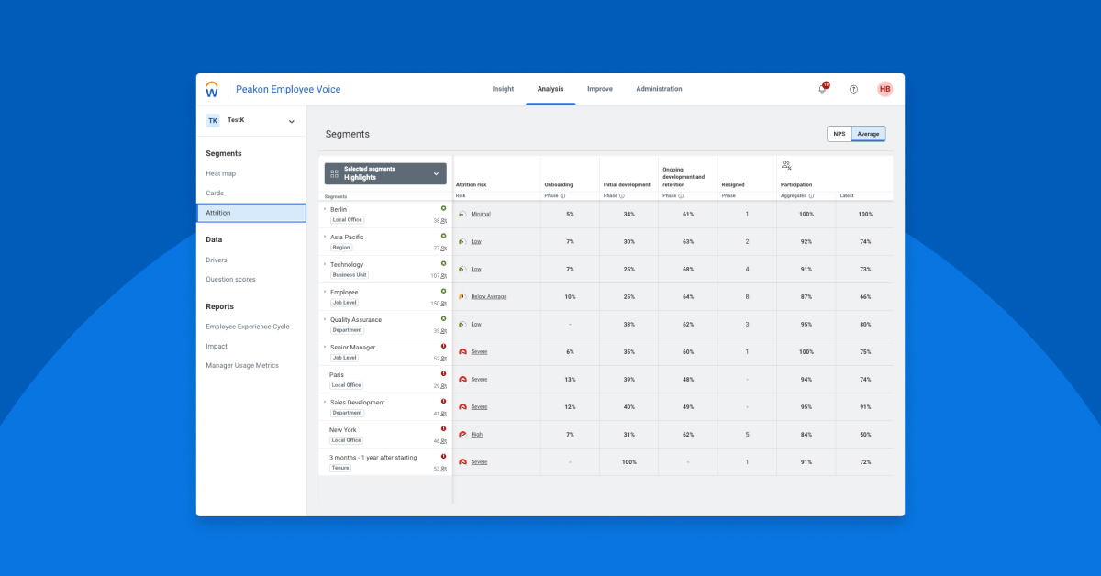Viewport: 1101px width, 576px height.
Task: Click the Workday logo icon
Action: click(x=212, y=89)
